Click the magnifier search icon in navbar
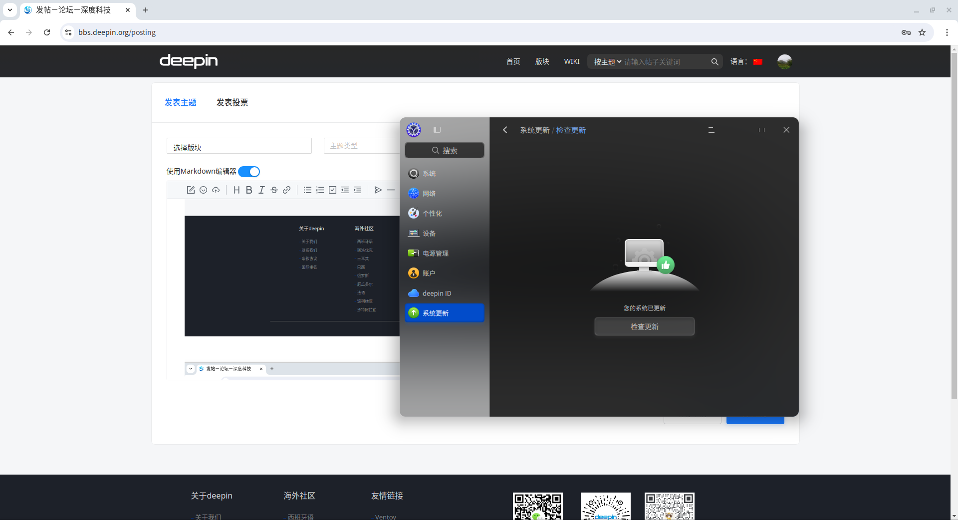Viewport: 958px width, 520px height. 715,62
